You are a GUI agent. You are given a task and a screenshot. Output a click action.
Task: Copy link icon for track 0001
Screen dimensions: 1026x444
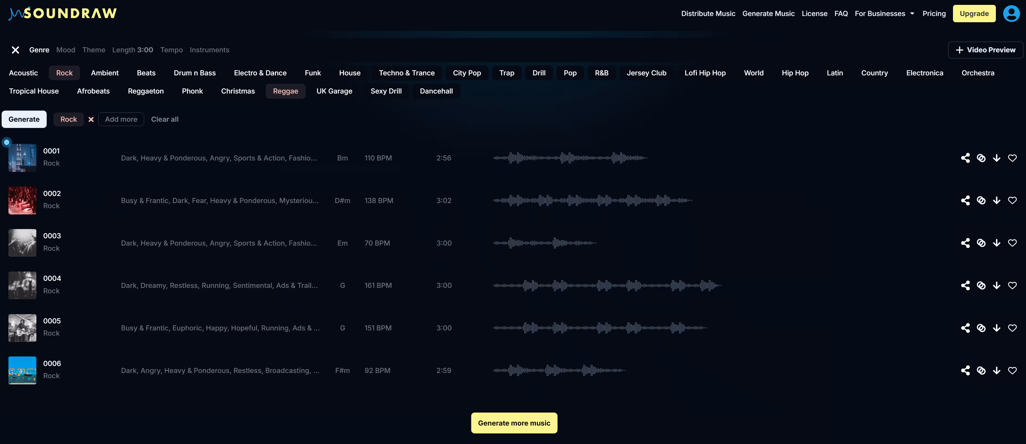[981, 158]
